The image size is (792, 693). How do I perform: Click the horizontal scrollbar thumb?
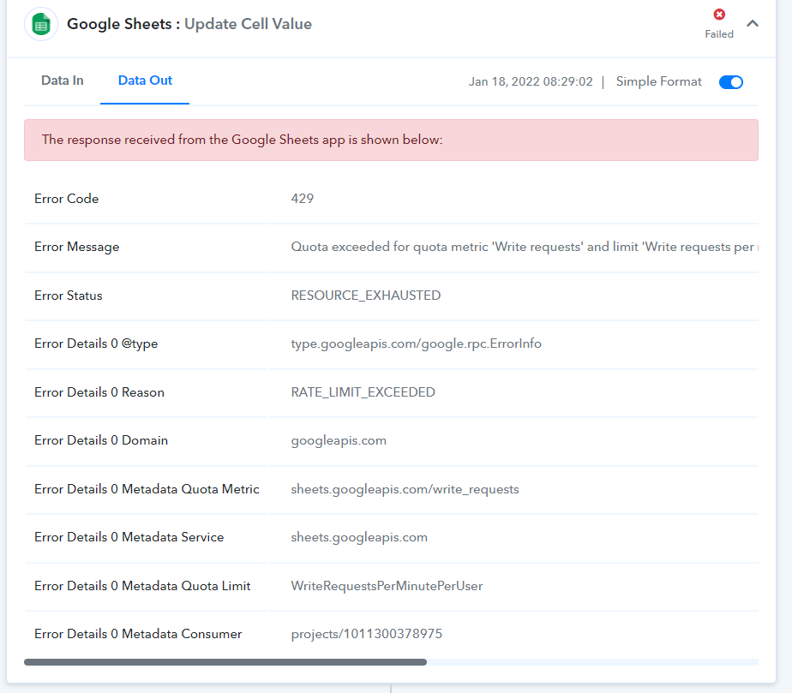coord(225,661)
